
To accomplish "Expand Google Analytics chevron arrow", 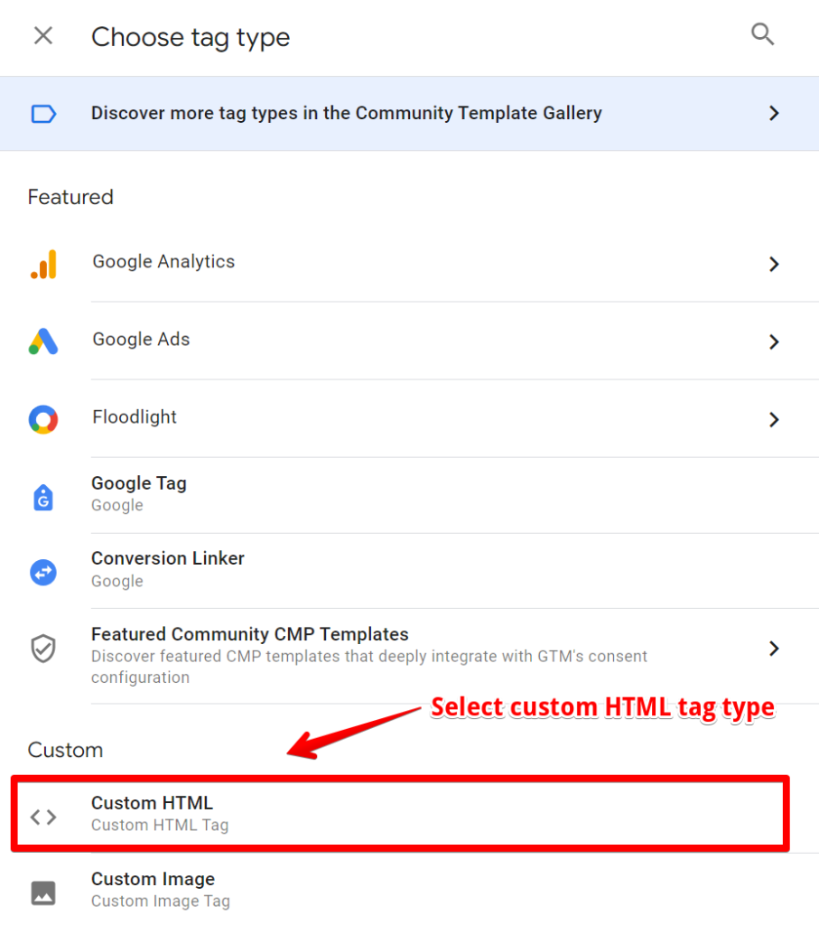I will (774, 264).
